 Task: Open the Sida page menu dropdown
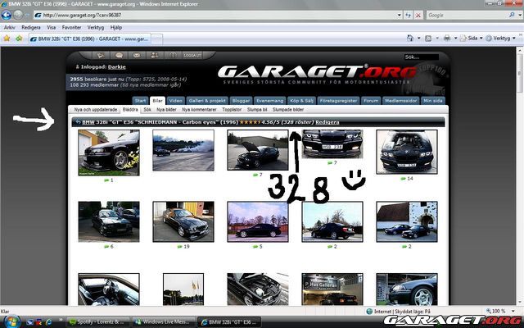click(x=472, y=39)
